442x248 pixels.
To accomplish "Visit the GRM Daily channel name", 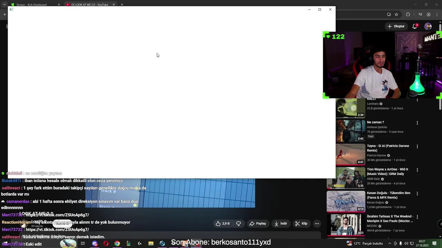I will (x=373, y=179).
